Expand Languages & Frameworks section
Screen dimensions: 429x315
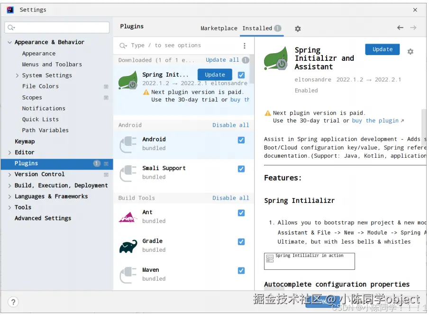coord(9,197)
